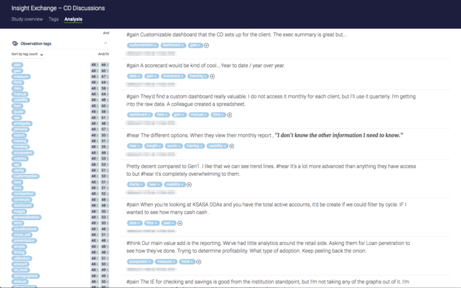Add a tag to the scorecard observation
This screenshot has height=288, width=461.
click(x=212, y=76)
